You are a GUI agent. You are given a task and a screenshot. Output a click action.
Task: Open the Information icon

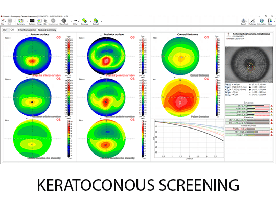point(262,22)
